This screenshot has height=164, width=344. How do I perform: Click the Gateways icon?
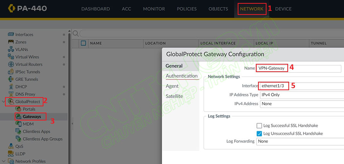(19, 117)
